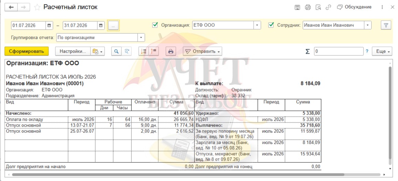This screenshot has height=181, width=398.
Task: Expand the Группировка отчета dropdown
Action: (141, 38)
